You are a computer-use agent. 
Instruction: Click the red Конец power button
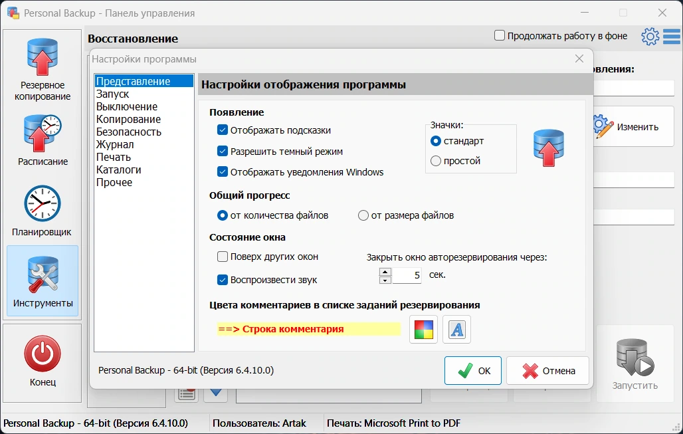(x=43, y=361)
